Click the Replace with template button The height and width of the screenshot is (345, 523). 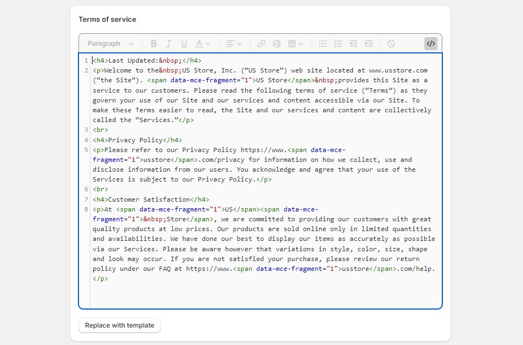[x=119, y=325]
